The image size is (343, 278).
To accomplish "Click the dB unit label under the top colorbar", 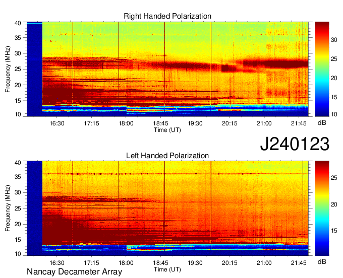I will [x=322, y=123].
